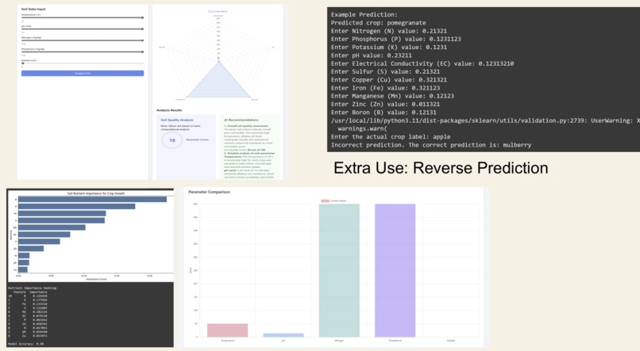Click the purple Phosphorus bar
This screenshot has width=640, height=351.
point(395,270)
